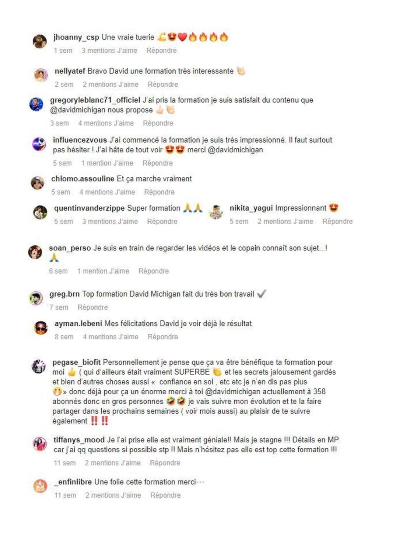Open quentinvanderzippe username link
The width and height of the screenshot is (396, 560).
click(x=89, y=208)
